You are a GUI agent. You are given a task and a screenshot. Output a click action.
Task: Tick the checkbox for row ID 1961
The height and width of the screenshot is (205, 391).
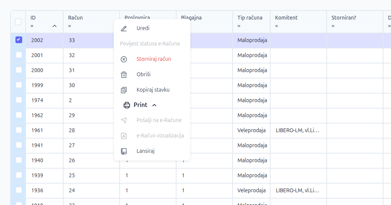(18, 130)
